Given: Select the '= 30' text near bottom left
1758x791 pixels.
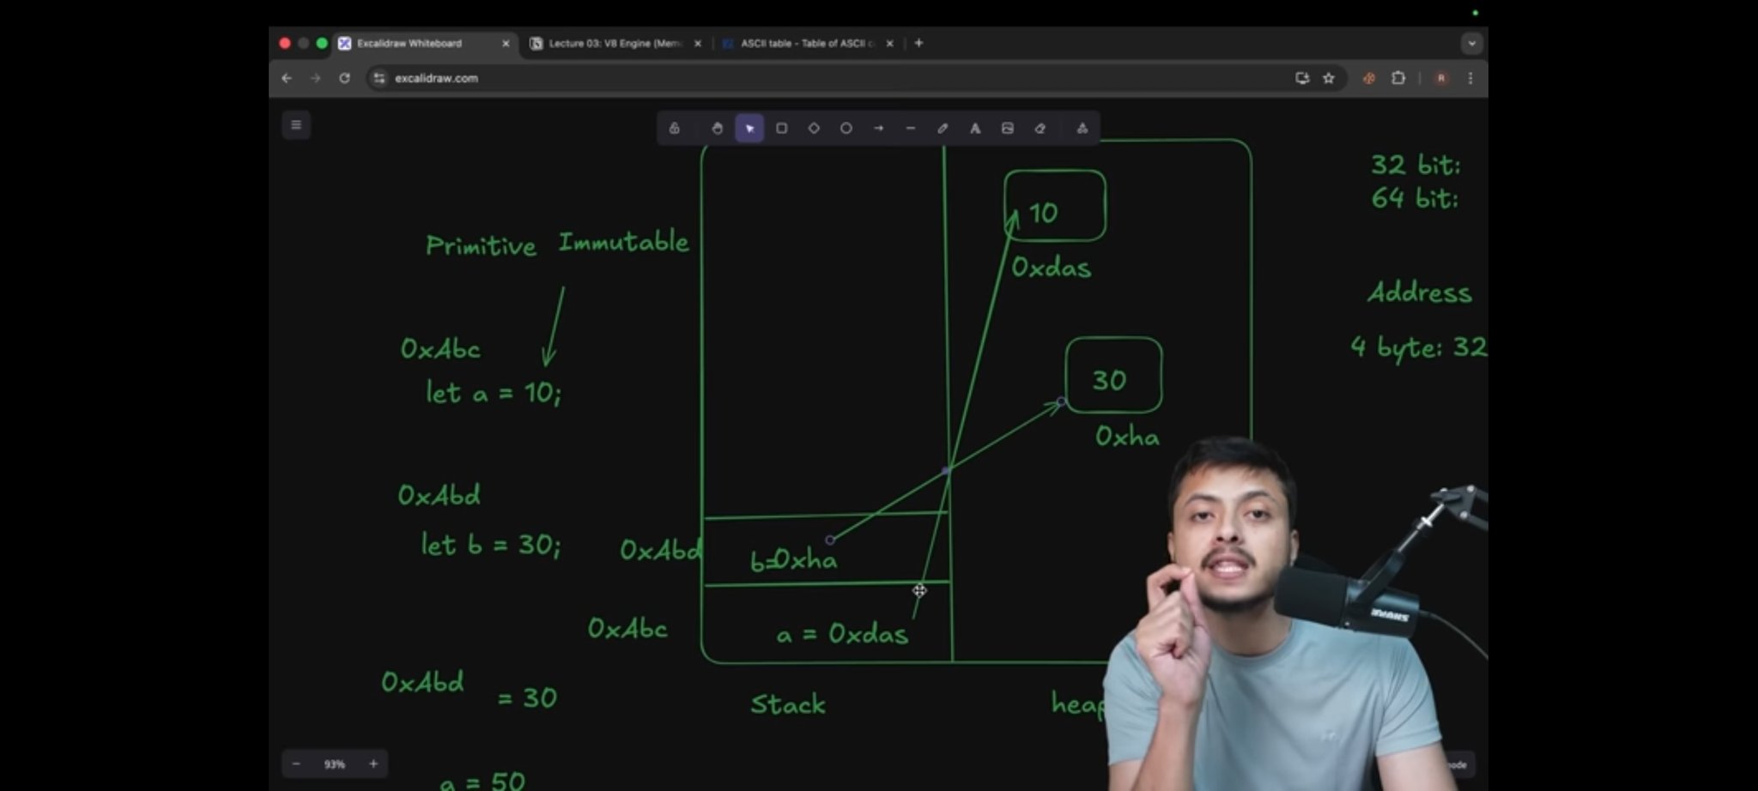Looking at the screenshot, I should pyautogui.click(x=528, y=697).
